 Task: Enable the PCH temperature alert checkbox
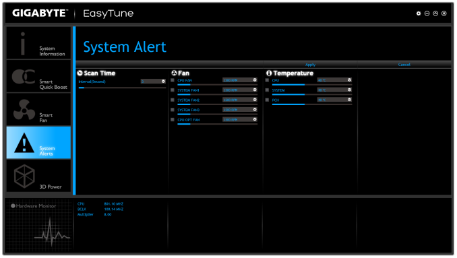pyautogui.click(x=267, y=100)
